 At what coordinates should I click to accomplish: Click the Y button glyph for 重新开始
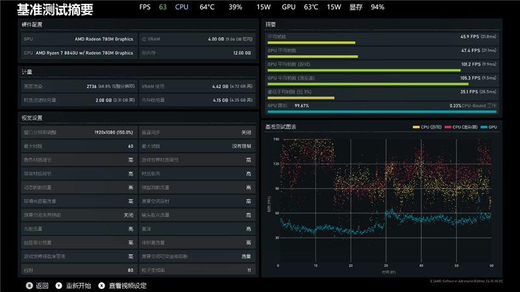pos(58,286)
